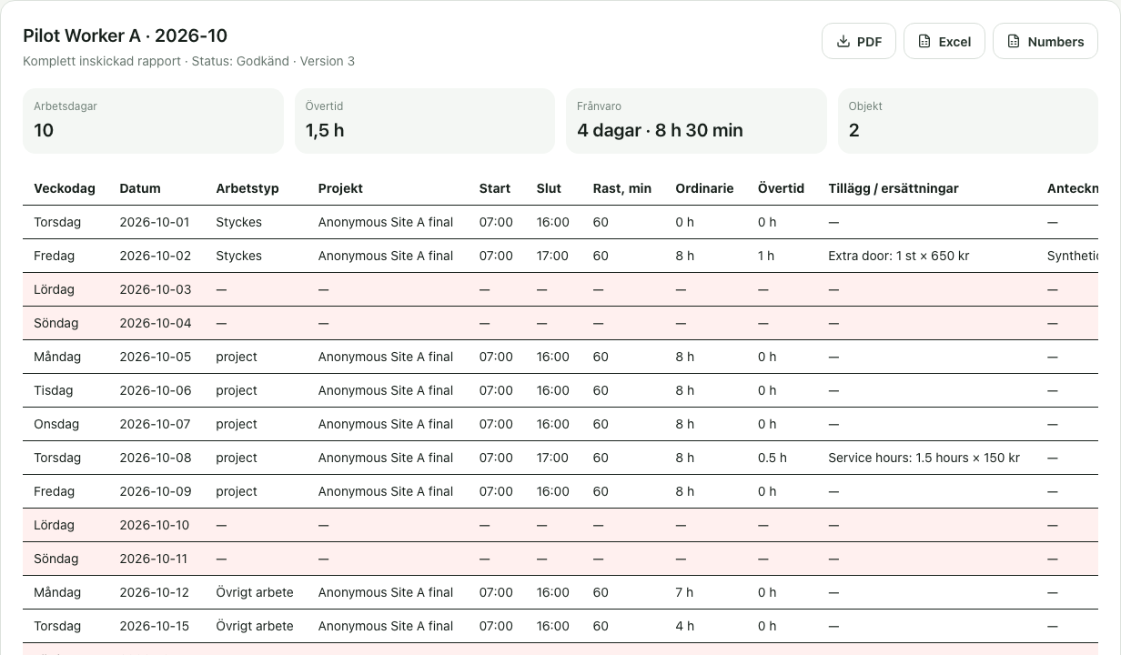The image size is (1121, 655).
Task: Click the Ordinarie column header
Action: point(704,188)
